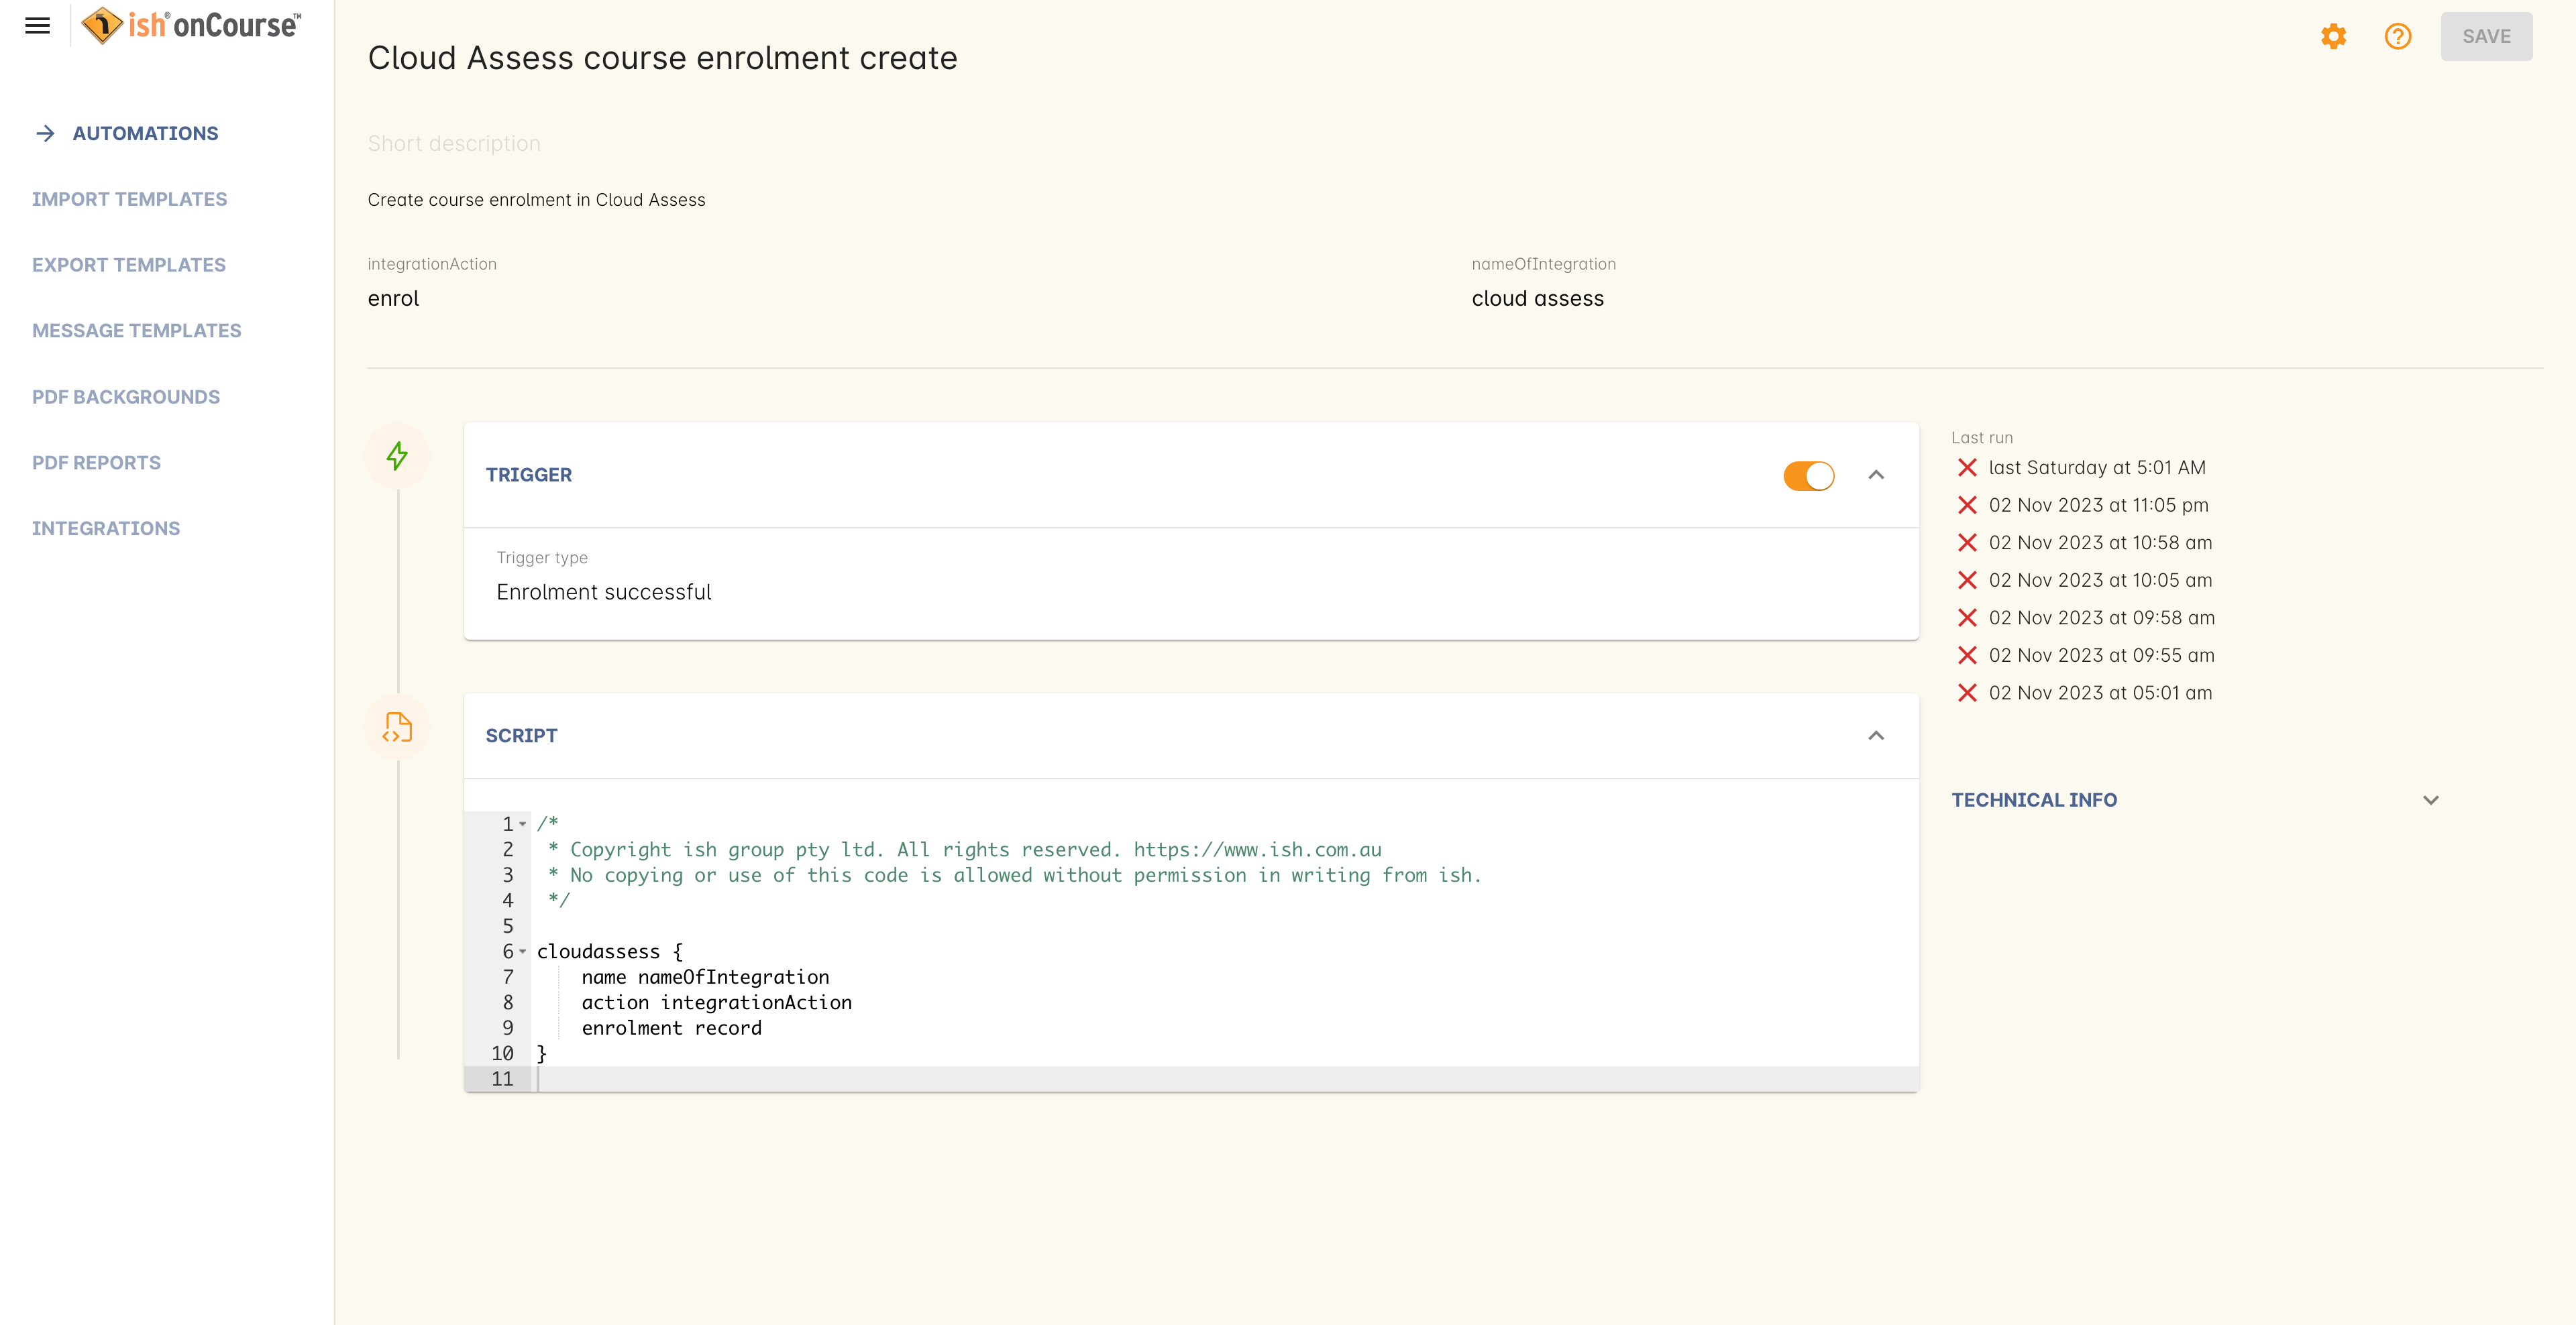Viewport: 2576px width, 1325px height.
Task: Click code line 'action integrationAction'
Action: (716, 1003)
